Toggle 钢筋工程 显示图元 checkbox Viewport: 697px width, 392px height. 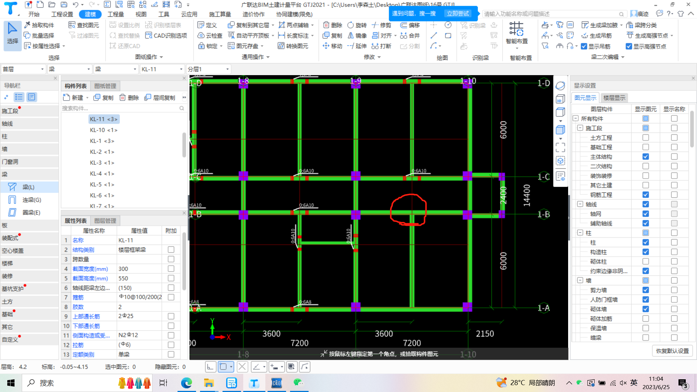click(645, 195)
